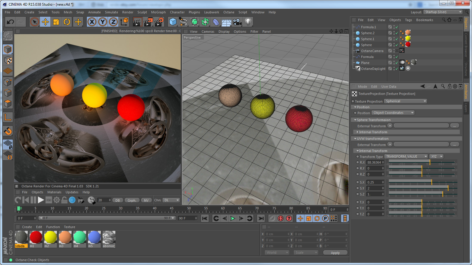The image size is (472, 265).
Task: Click the Octane lock resolution icon
Action: [x=64, y=200]
